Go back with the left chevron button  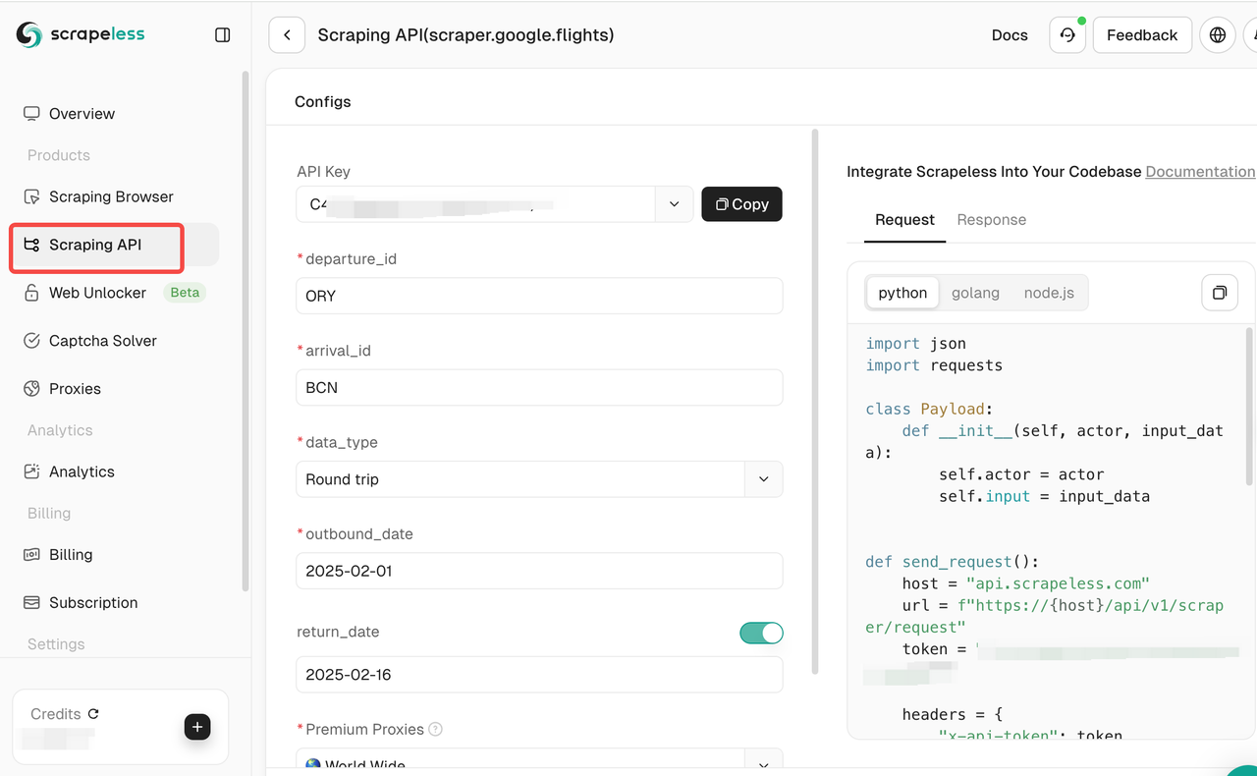click(287, 34)
